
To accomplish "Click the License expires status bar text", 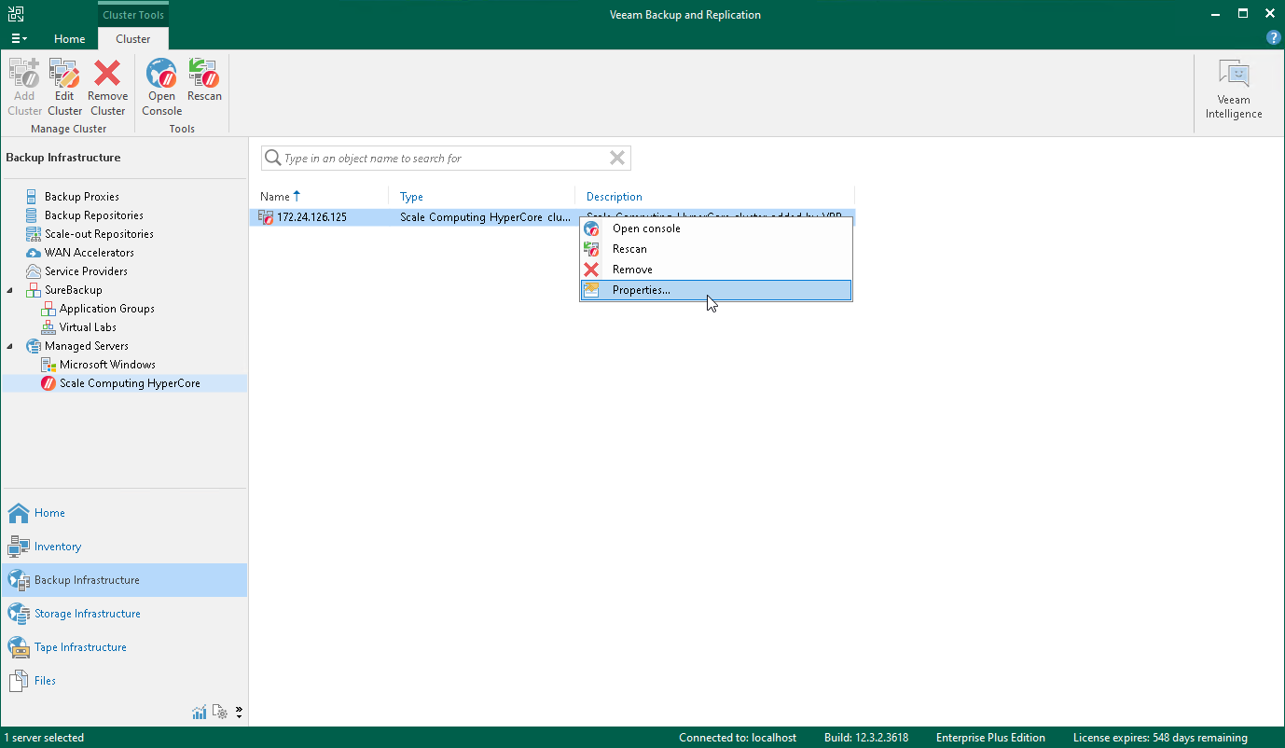I will click(1160, 738).
